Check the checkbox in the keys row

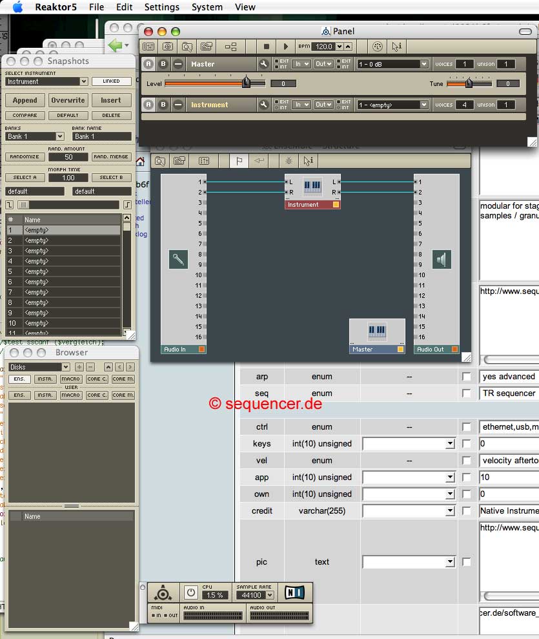pos(467,444)
